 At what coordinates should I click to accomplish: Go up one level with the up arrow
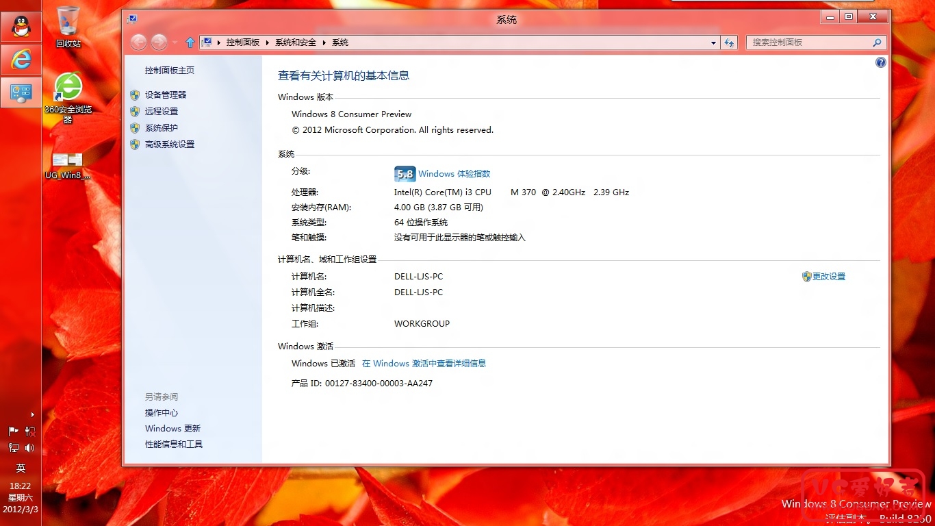pos(190,42)
